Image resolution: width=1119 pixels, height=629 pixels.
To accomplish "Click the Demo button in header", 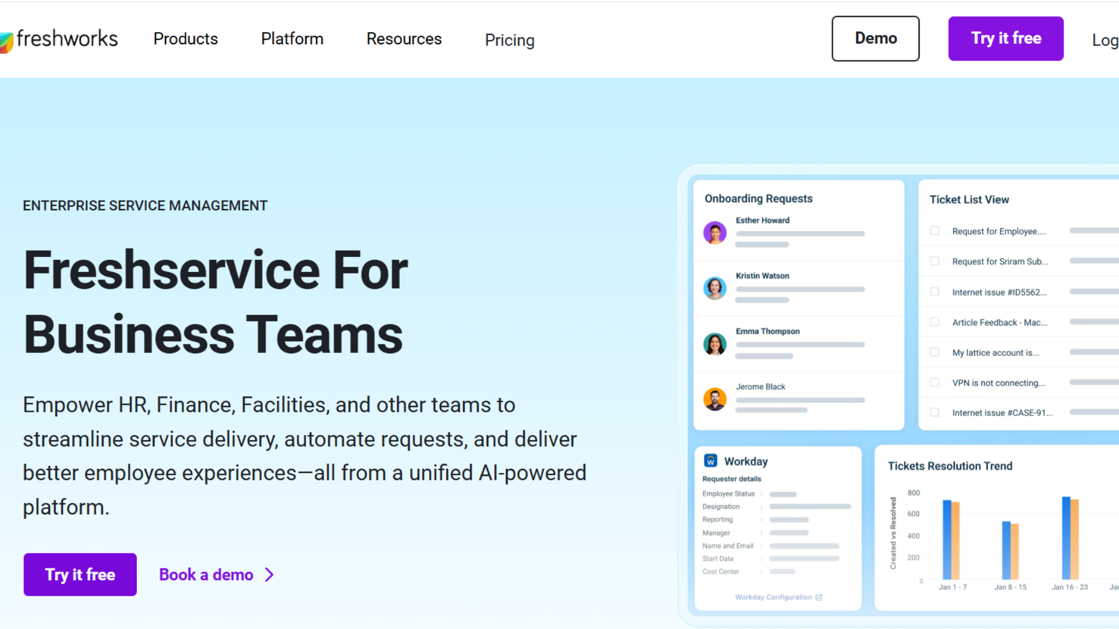I will point(875,38).
